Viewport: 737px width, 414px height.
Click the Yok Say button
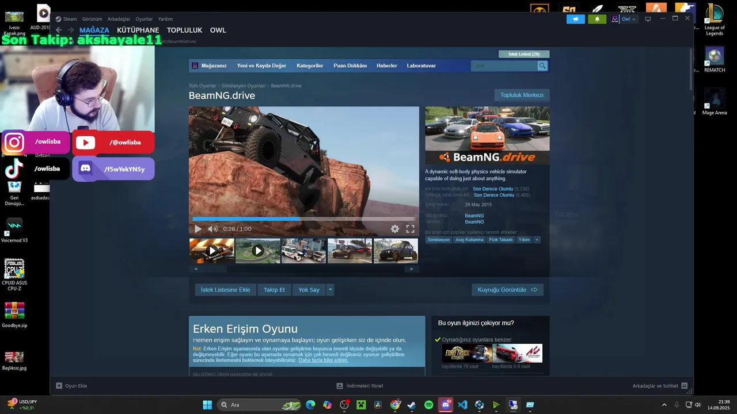[309, 290]
